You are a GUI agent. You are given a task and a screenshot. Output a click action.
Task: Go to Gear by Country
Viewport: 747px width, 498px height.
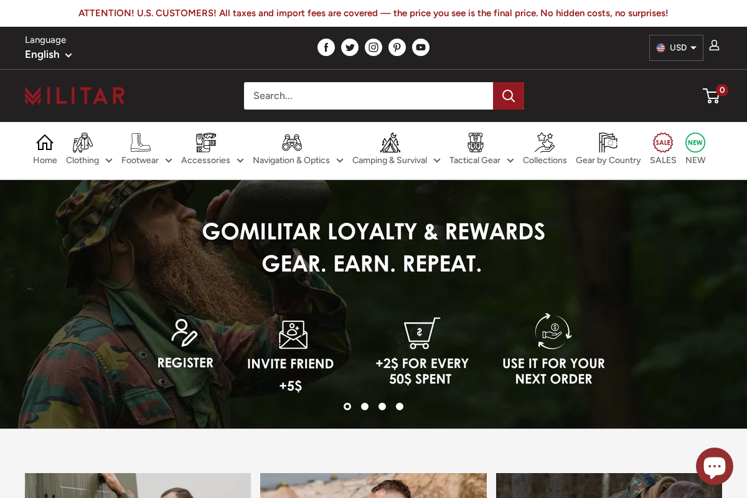coord(608,149)
